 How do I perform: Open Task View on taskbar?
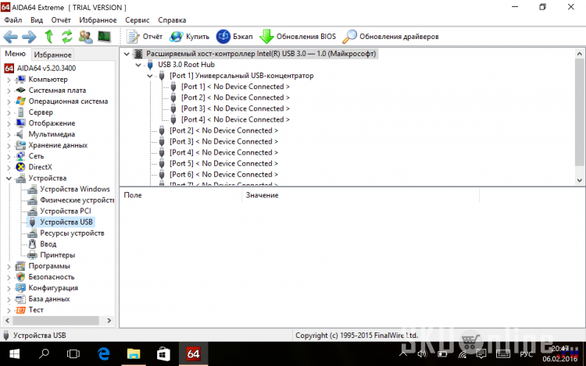pos(73,354)
